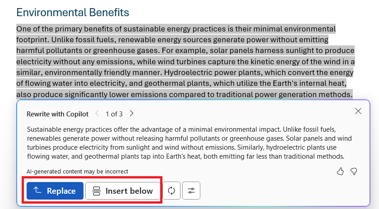379x209 pixels.
Task: Click the Insert below button
Action: pyautogui.click(x=123, y=191)
